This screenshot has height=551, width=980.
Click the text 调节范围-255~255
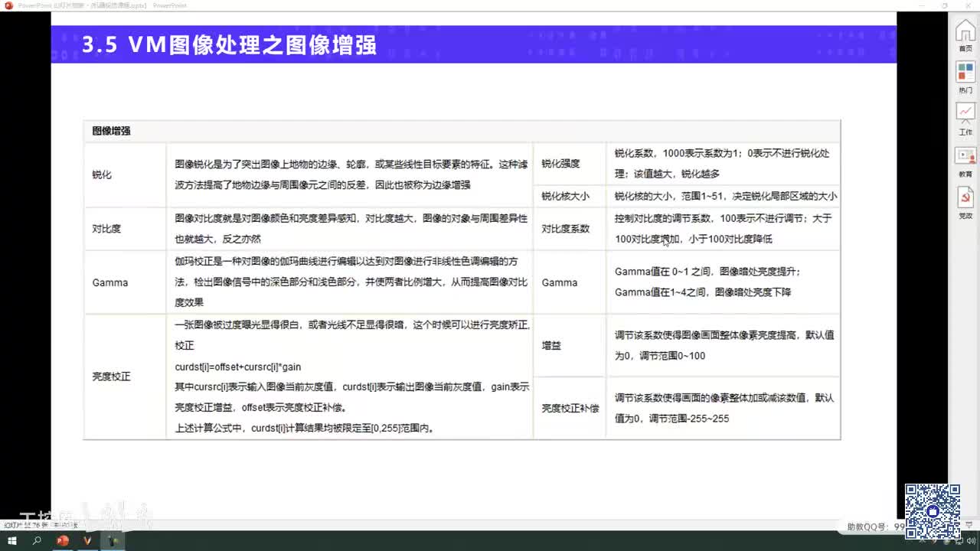click(689, 419)
